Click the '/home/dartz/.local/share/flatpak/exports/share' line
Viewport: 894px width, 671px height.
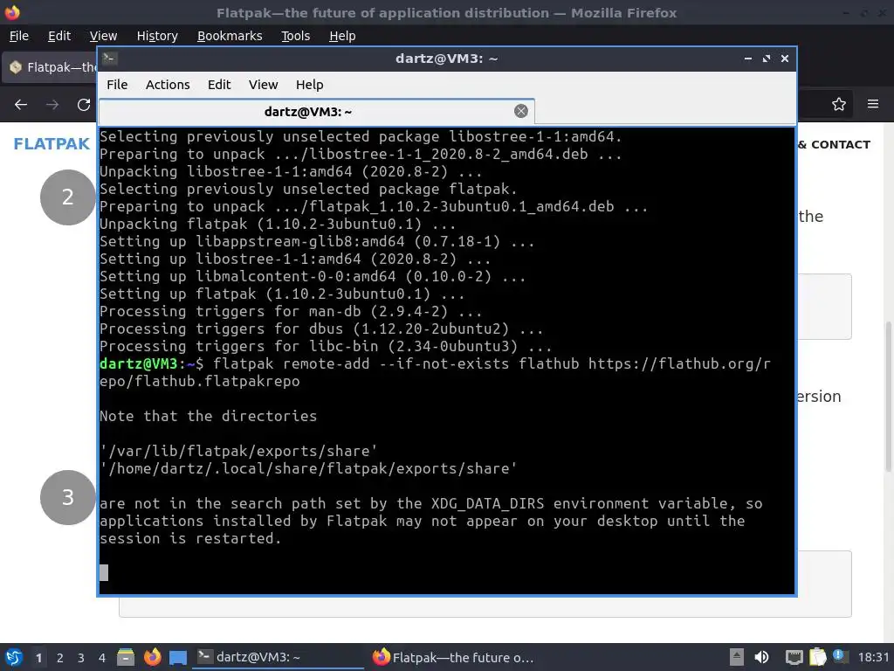tap(308, 468)
